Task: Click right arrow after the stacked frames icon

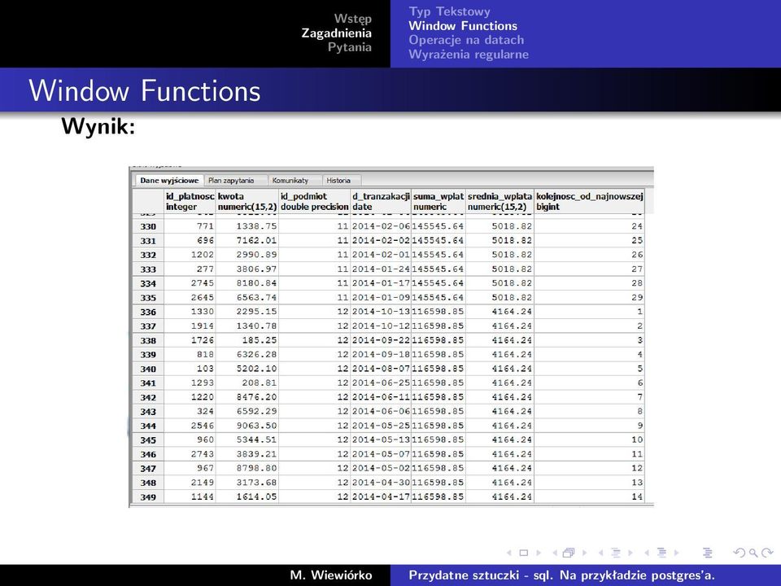Action: pos(584,553)
